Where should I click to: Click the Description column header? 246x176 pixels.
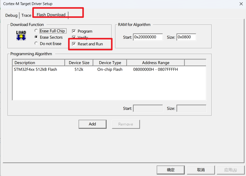(x=39, y=63)
